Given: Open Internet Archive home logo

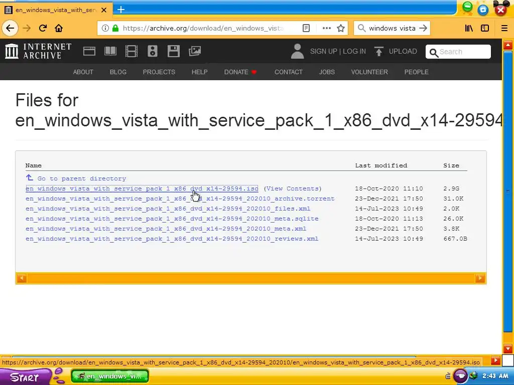Looking at the screenshot, I should pos(38,51).
